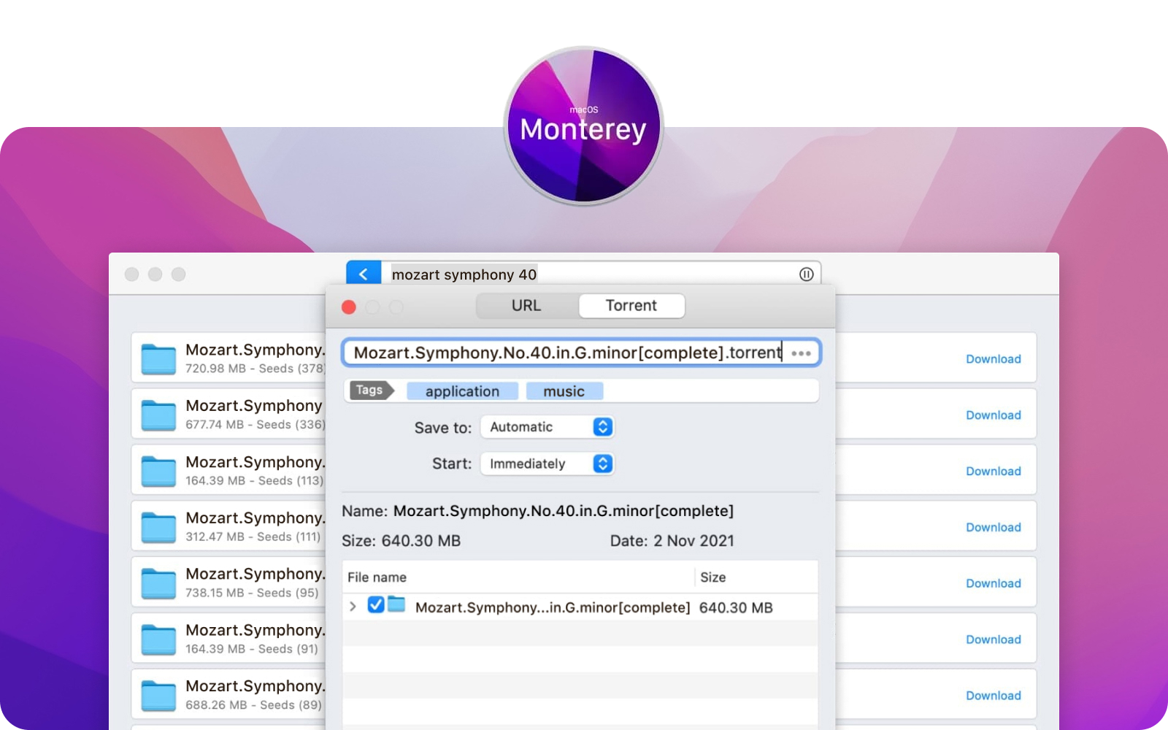Download the 164.39 MB Seeds (91) torrent

994,639
